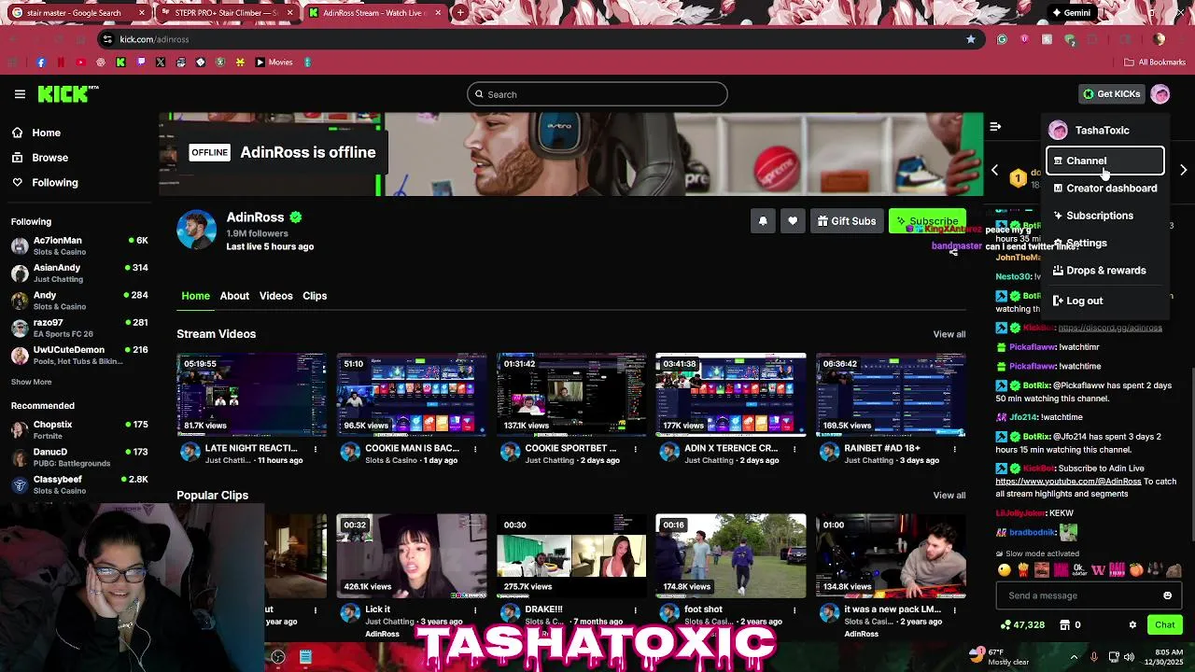1195x672 pixels.
Task: Go to previous pinned chat item arrow
Action: coord(994,170)
